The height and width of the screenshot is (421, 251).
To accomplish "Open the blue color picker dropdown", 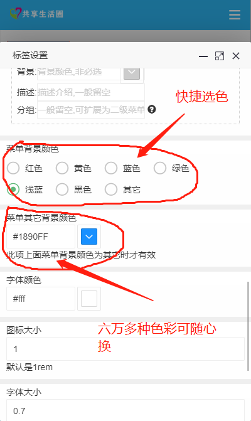I will [x=89, y=237].
